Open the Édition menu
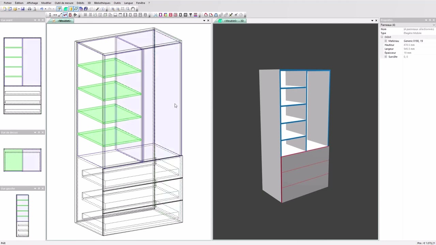436x245 pixels. click(x=19, y=3)
